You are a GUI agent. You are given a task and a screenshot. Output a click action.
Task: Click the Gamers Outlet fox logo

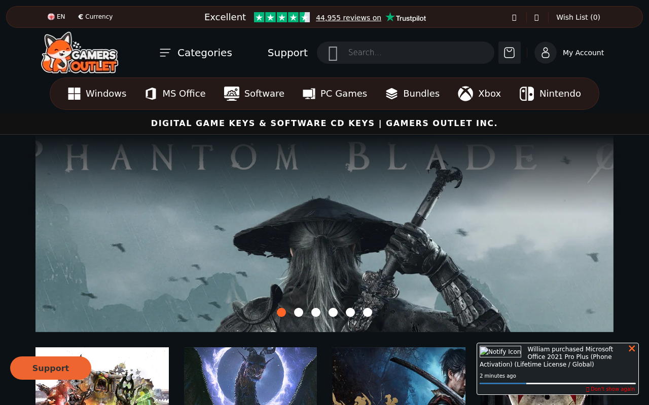tap(80, 53)
